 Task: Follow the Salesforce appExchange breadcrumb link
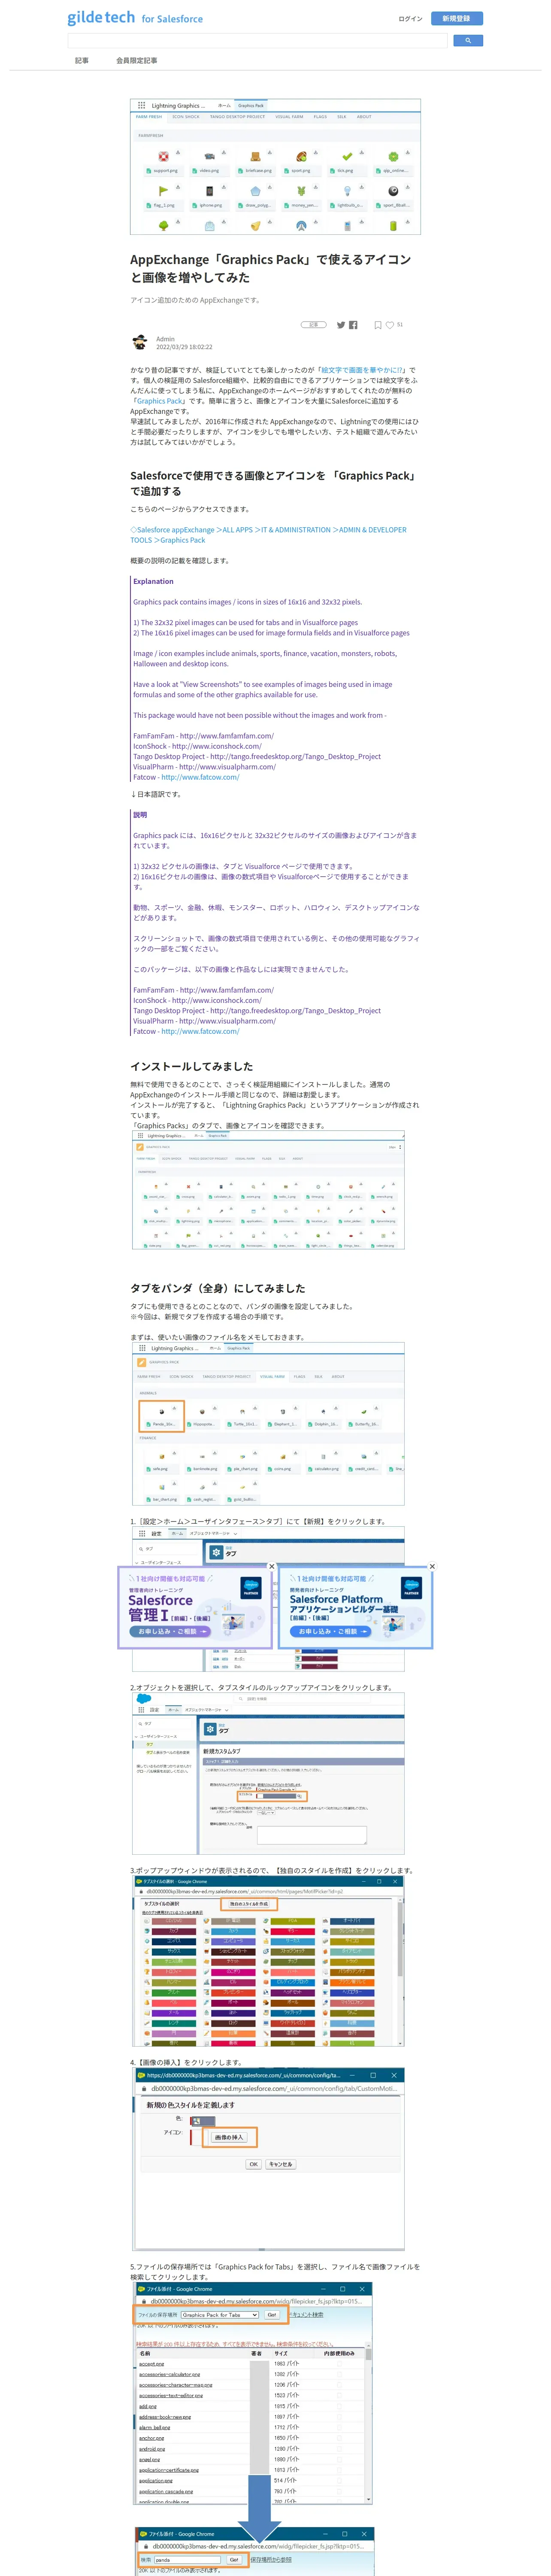coord(268,535)
